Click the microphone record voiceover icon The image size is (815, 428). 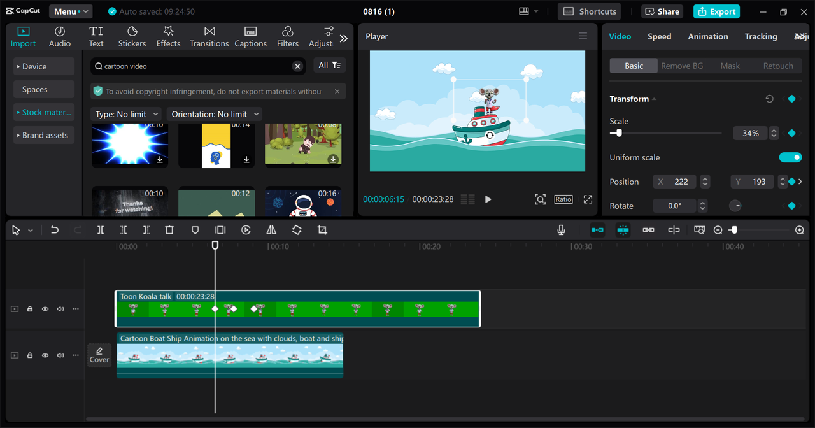[x=561, y=230]
